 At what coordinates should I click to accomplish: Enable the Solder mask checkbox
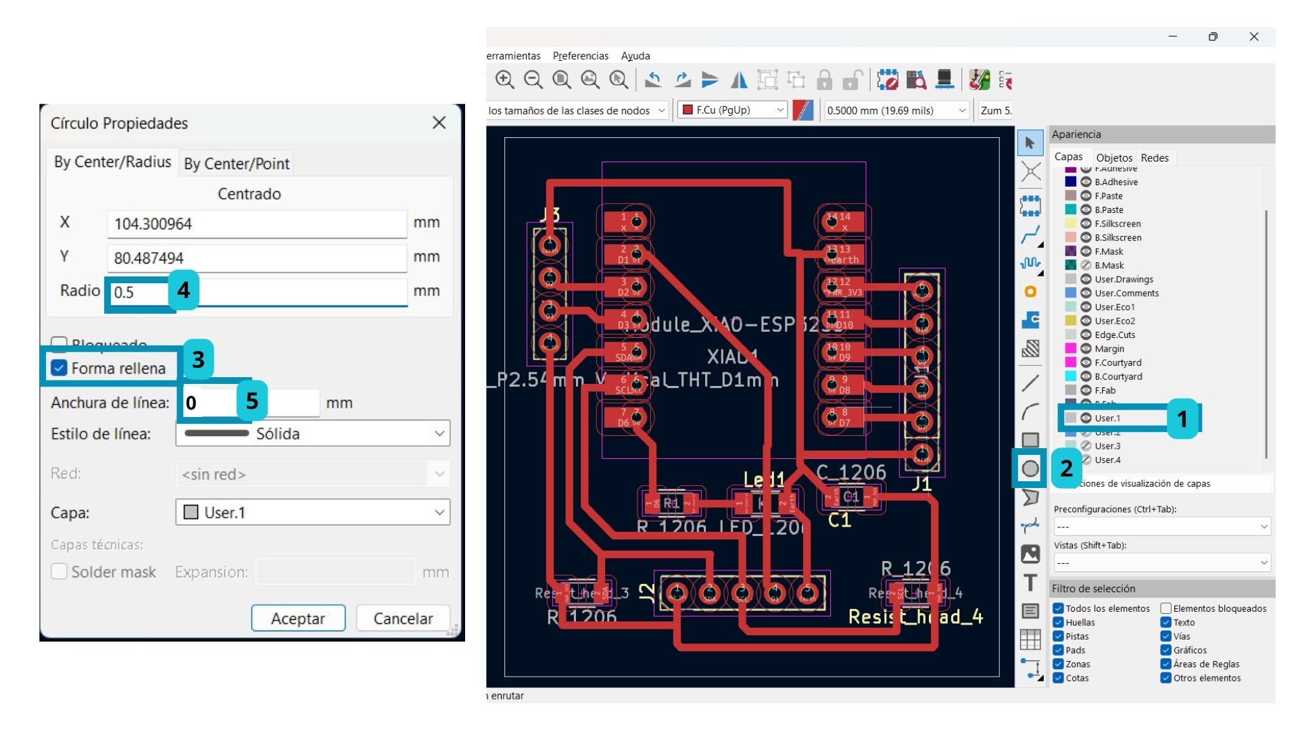click(59, 572)
